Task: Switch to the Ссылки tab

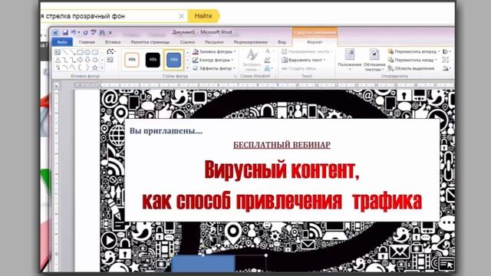Action: point(187,42)
